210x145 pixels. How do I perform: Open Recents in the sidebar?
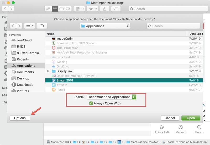pyautogui.click(x=20, y=59)
